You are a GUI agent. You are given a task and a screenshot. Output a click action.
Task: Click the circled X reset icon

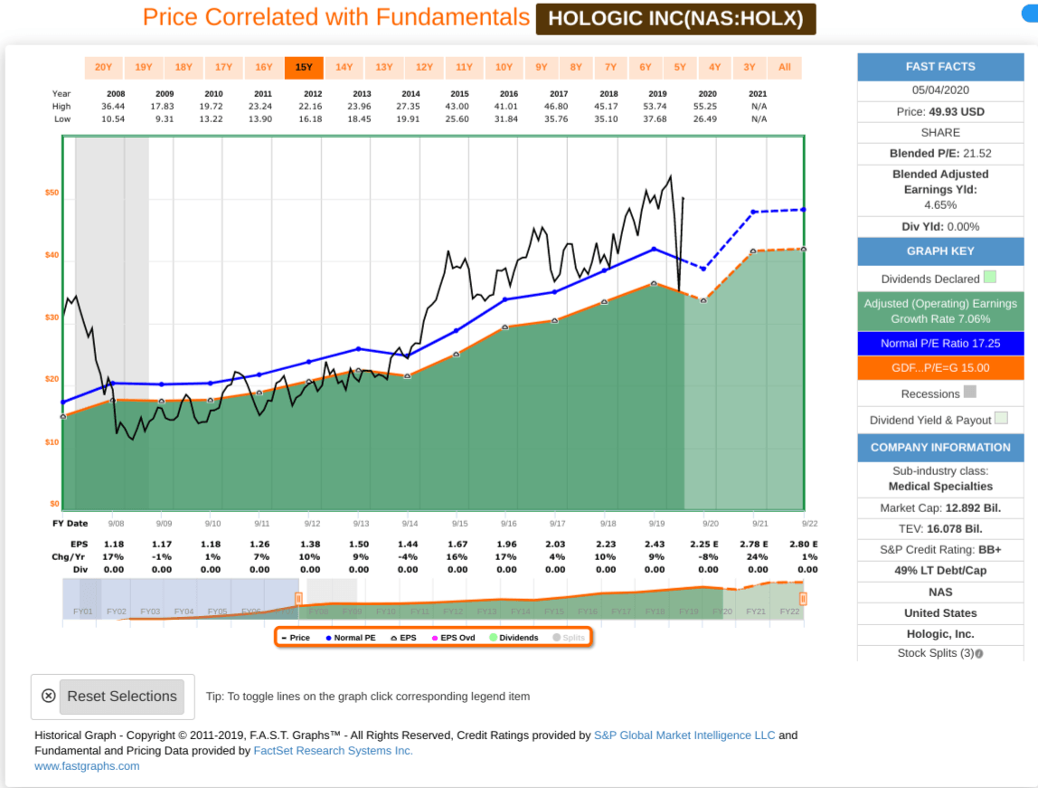(x=48, y=696)
